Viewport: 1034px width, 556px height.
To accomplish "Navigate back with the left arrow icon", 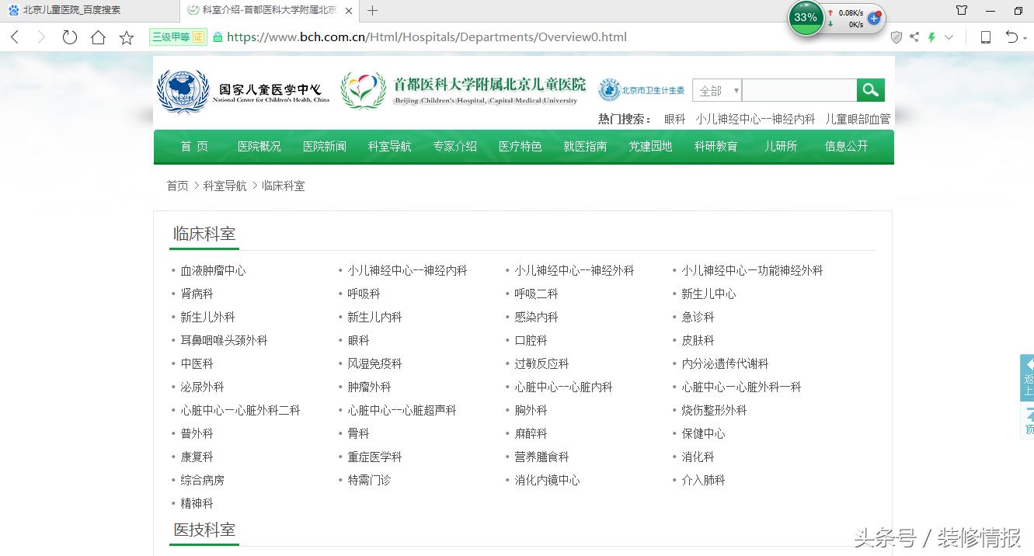I will 14,36.
